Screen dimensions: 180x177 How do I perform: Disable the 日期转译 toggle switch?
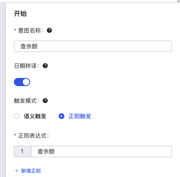point(22,82)
